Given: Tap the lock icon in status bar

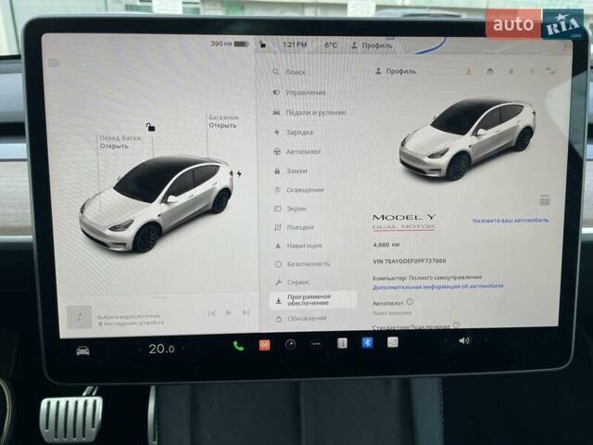Looking at the screenshot, I should point(262,44).
